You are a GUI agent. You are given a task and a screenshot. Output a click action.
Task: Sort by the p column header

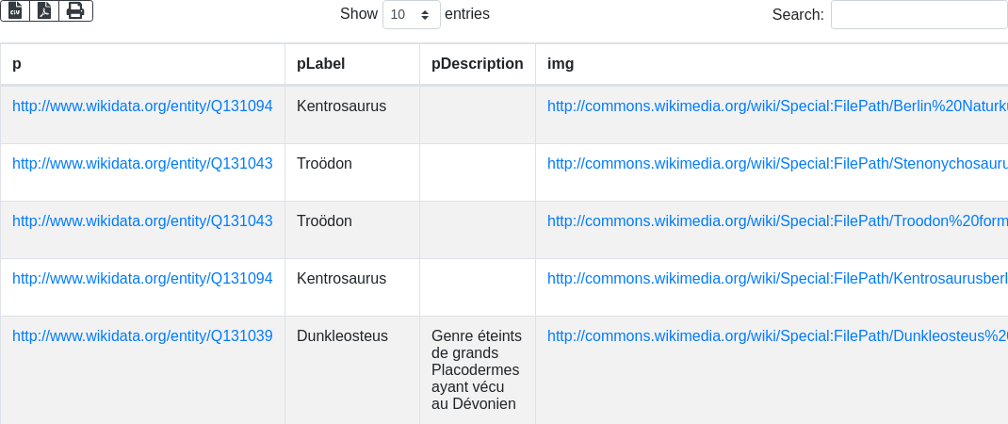pos(17,64)
